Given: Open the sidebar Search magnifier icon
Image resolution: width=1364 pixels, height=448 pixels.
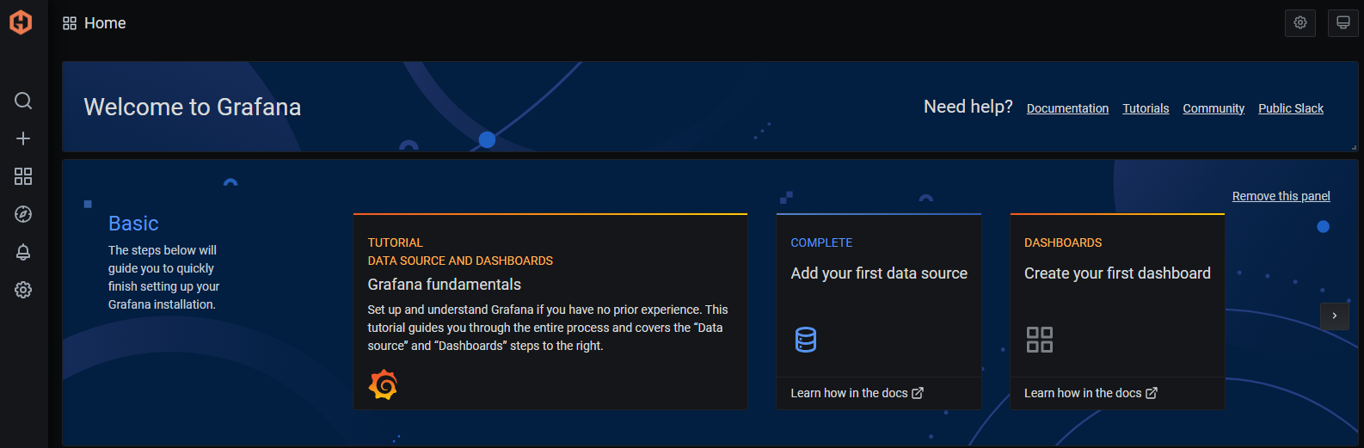Looking at the screenshot, I should tap(23, 101).
